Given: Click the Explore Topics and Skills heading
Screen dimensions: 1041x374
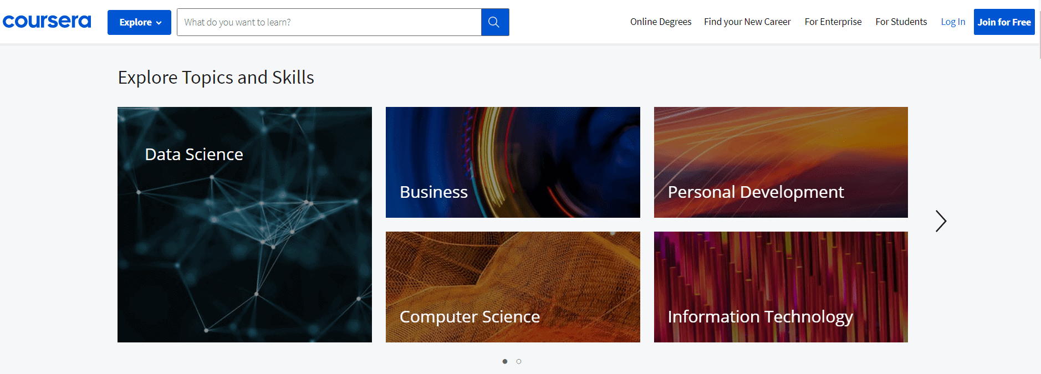Looking at the screenshot, I should tap(216, 78).
